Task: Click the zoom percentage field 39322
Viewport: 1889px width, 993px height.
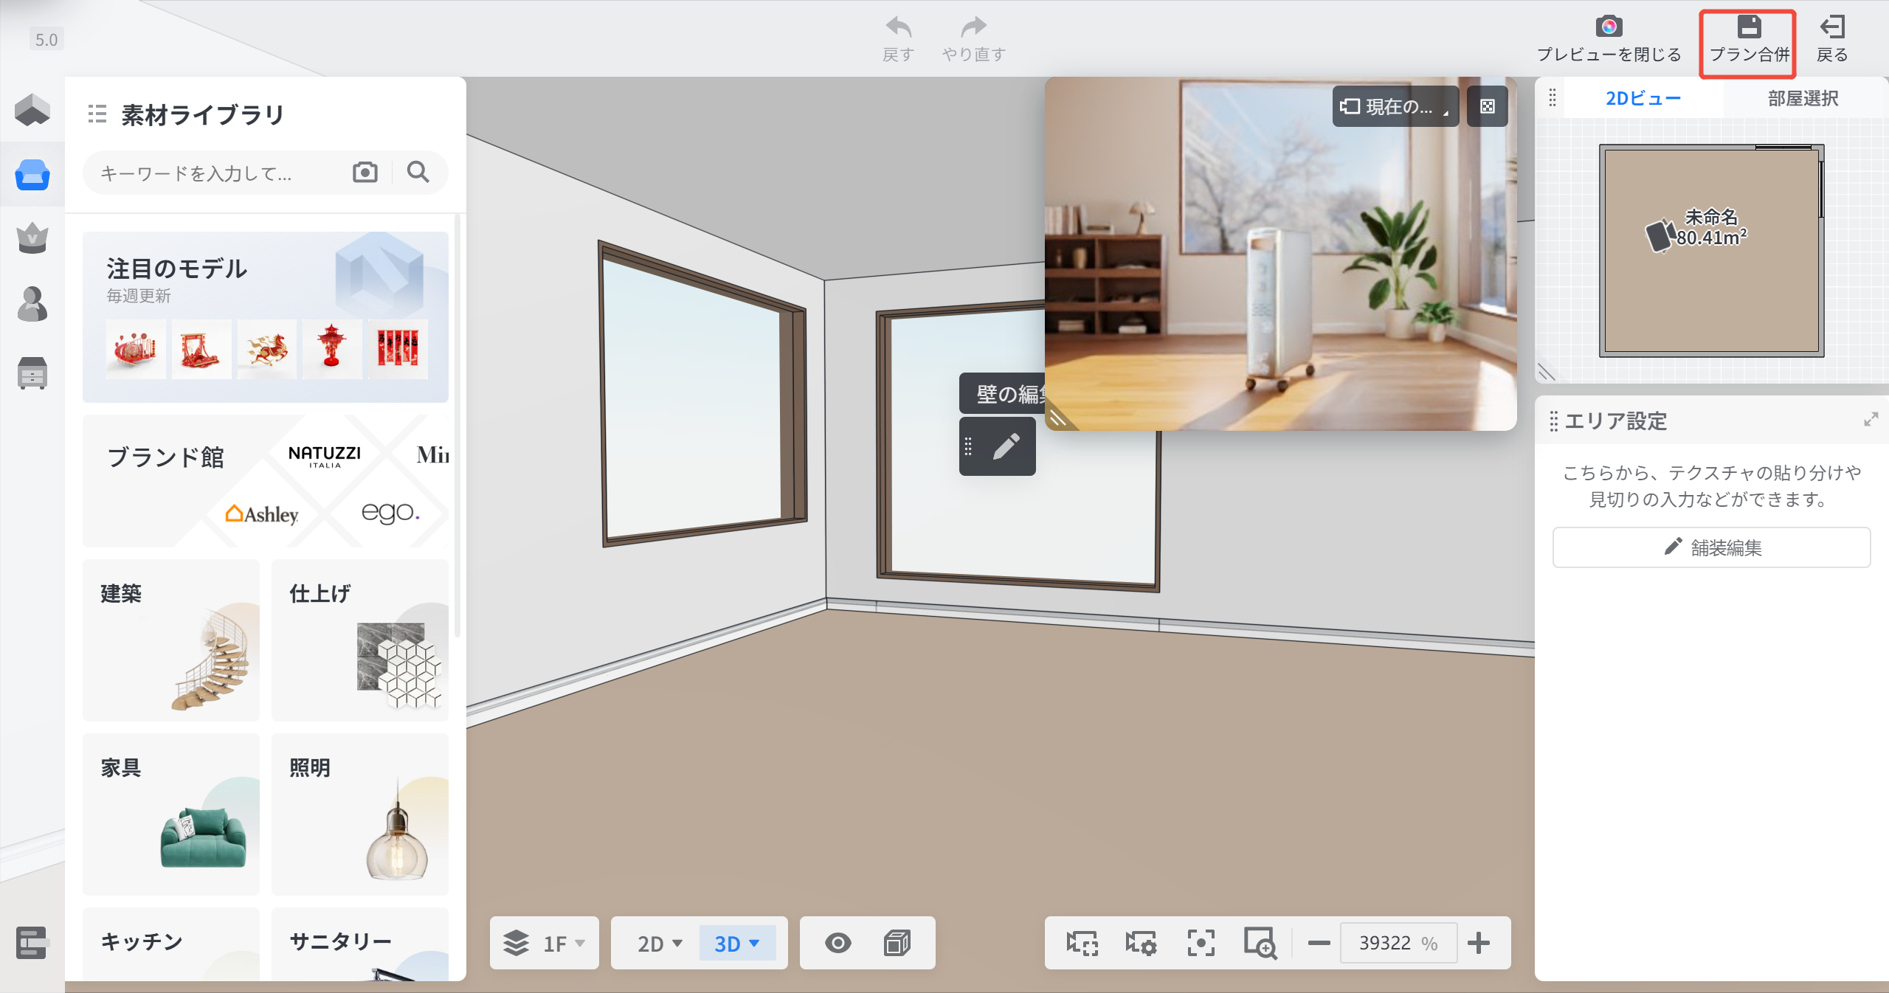Action: click(1398, 943)
